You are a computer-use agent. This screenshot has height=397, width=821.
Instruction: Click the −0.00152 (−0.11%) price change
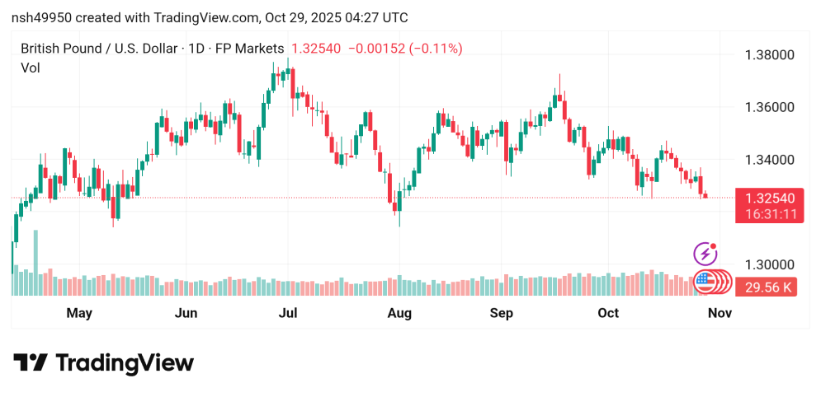point(405,49)
